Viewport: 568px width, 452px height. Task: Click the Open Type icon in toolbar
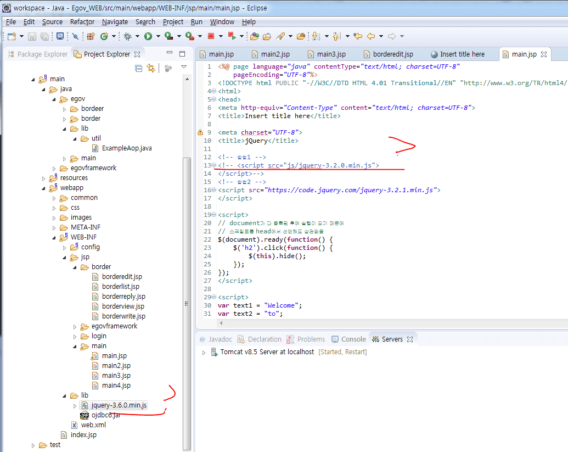click(254, 36)
